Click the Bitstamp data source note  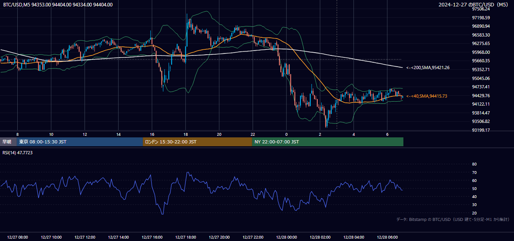click(453, 220)
